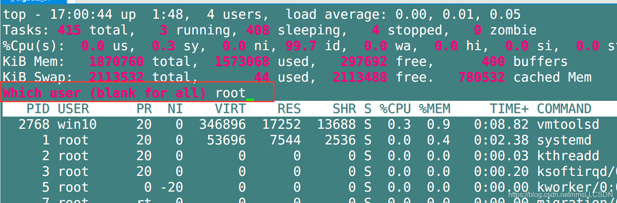
Task: Click the '4 stopped' tasks count
Action: pyautogui.click(x=407, y=30)
